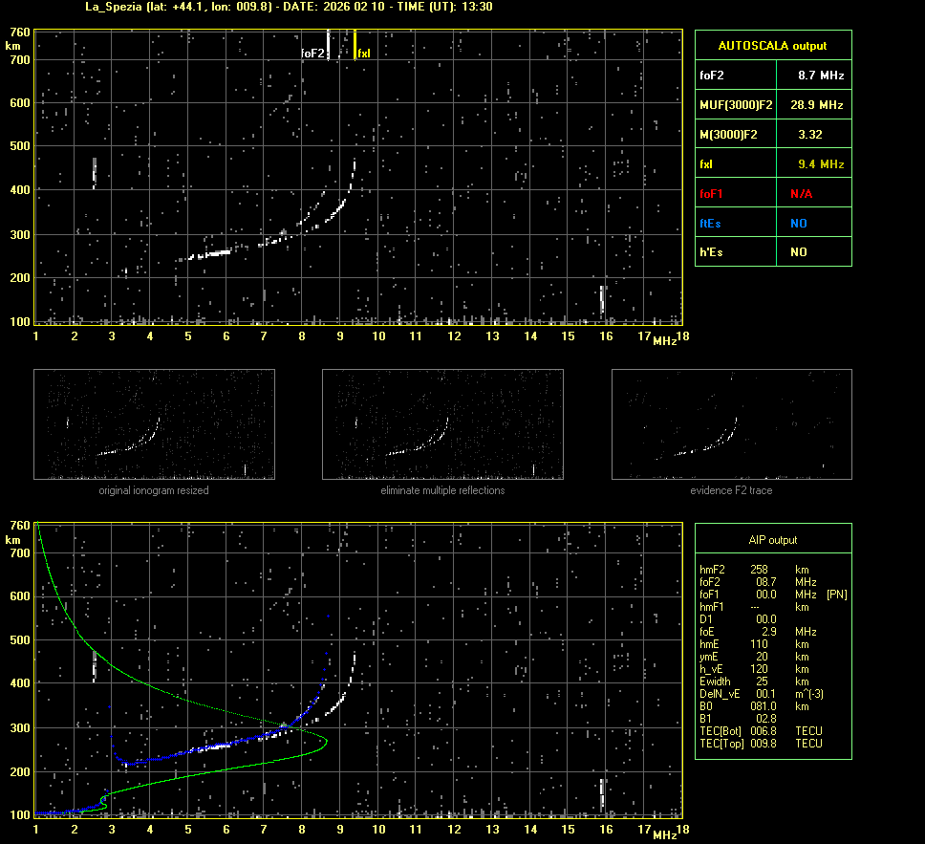The width and height of the screenshot is (925, 844).
Task: Click the 'original ionogram resized' thumbnail
Action: click(154, 424)
